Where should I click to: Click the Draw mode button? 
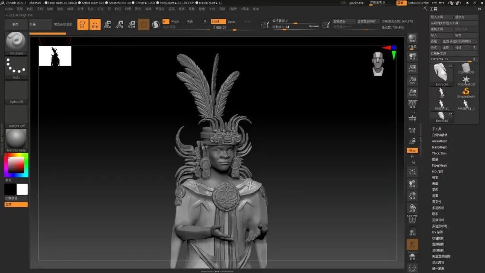tap(95, 25)
